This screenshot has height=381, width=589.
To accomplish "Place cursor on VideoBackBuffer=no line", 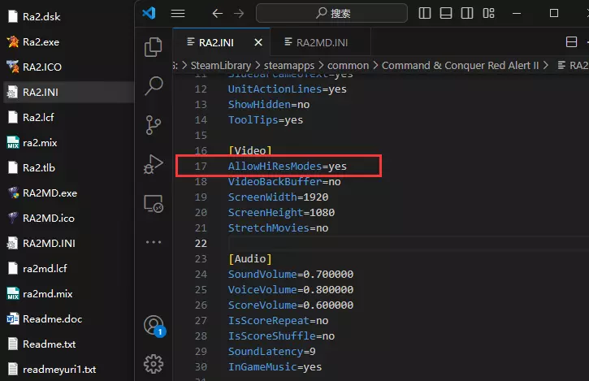I will coord(284,181).
